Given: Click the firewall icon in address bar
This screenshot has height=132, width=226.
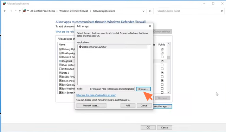Looking at the screenshot, I should pyautogui.click(x=25, y=11).
